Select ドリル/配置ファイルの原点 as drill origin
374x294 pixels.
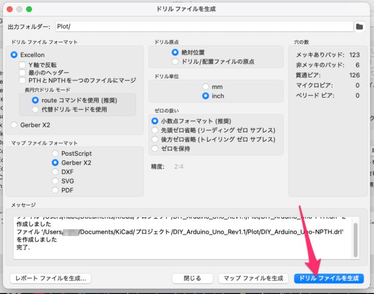175,62
